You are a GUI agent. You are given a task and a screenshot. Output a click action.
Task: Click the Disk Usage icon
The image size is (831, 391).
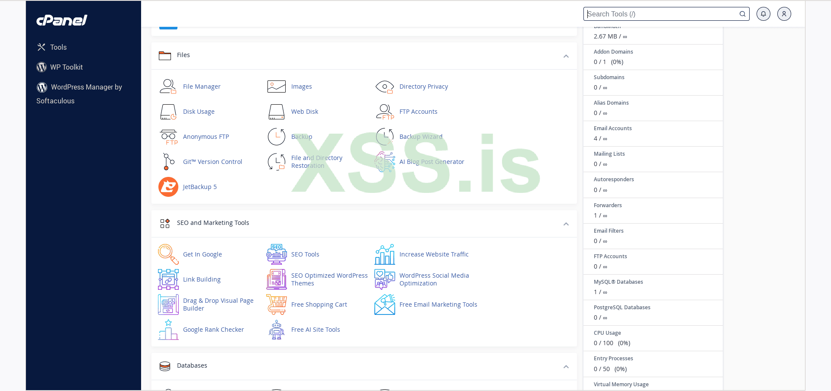pos(168,112)
